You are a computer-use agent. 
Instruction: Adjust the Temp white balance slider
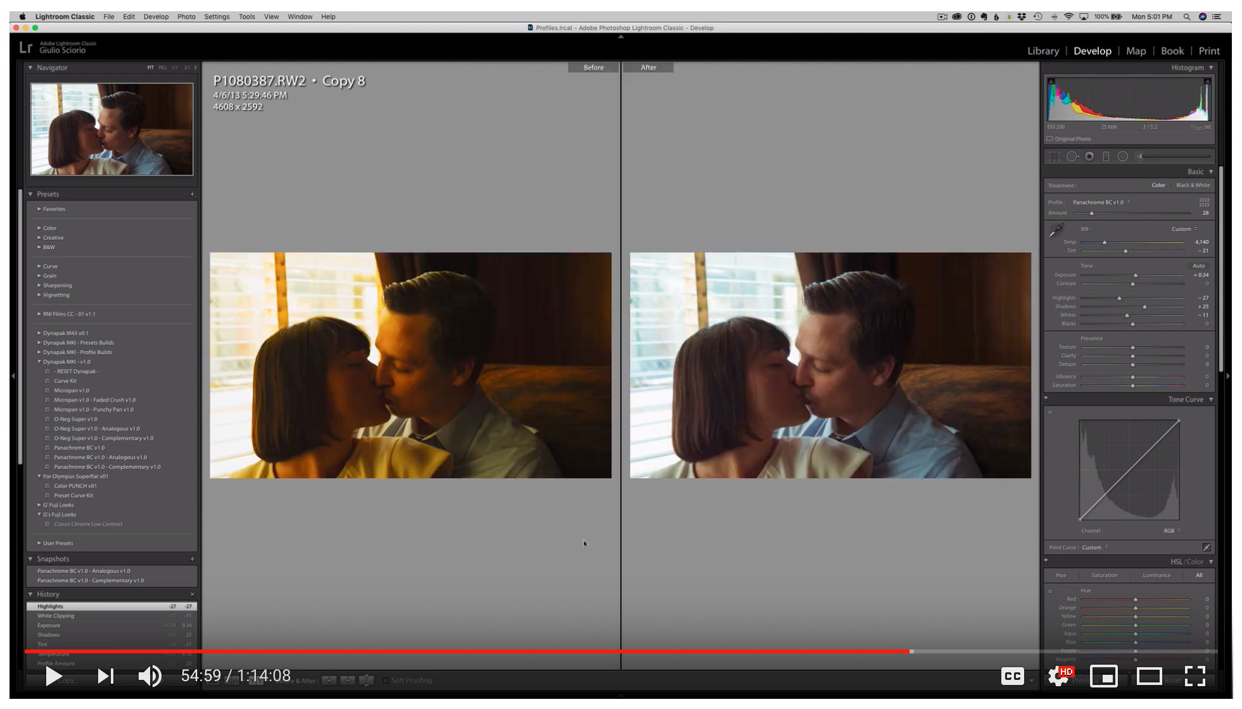click(x=1104, y=242)
